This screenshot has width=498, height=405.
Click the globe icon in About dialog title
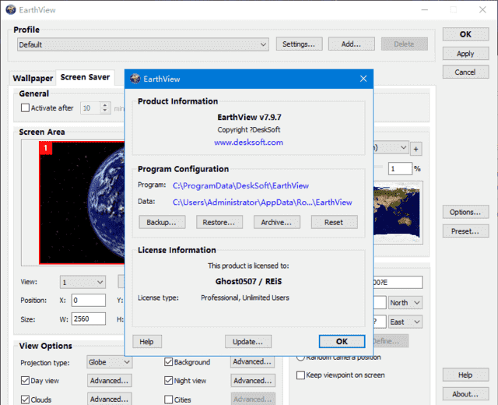pyautogui.click(x=135, y=79)
